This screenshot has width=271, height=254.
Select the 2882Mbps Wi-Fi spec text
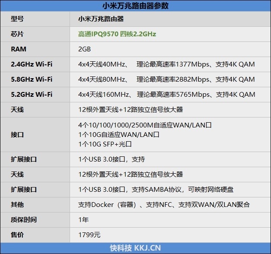[166, 79]
